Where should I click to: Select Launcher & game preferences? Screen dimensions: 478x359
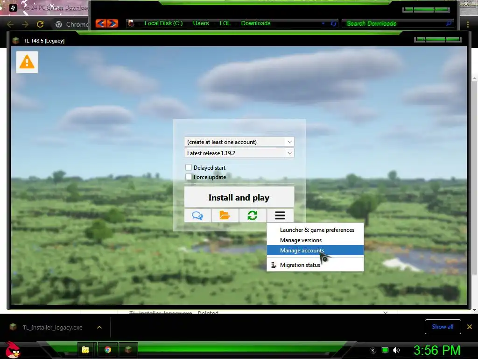coord(315,230)
